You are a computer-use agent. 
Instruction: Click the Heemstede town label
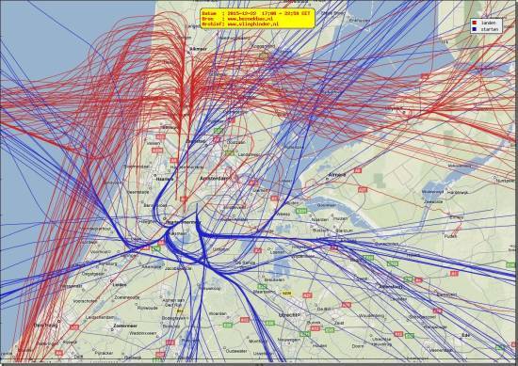(x=138, y=192)
